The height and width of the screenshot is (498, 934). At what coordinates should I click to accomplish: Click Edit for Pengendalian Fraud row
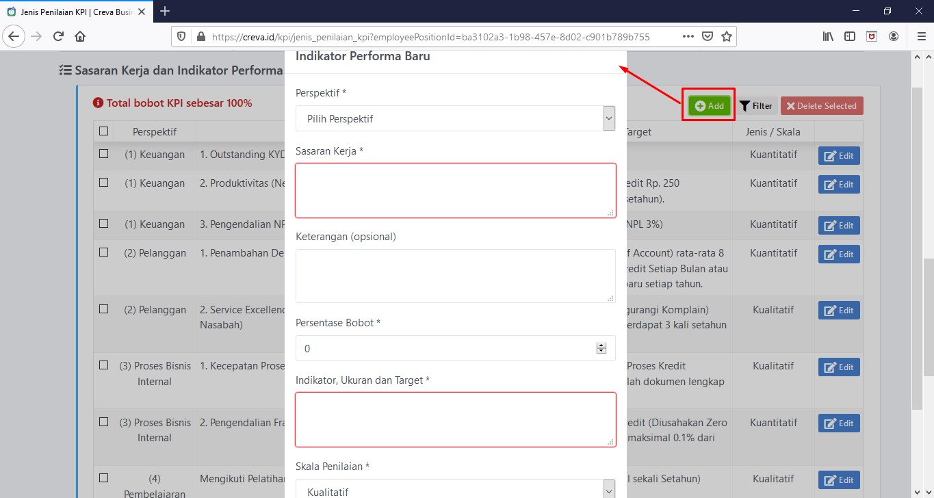[839, 423]
